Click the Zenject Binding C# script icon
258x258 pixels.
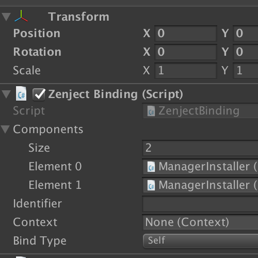tap(21, 94)
